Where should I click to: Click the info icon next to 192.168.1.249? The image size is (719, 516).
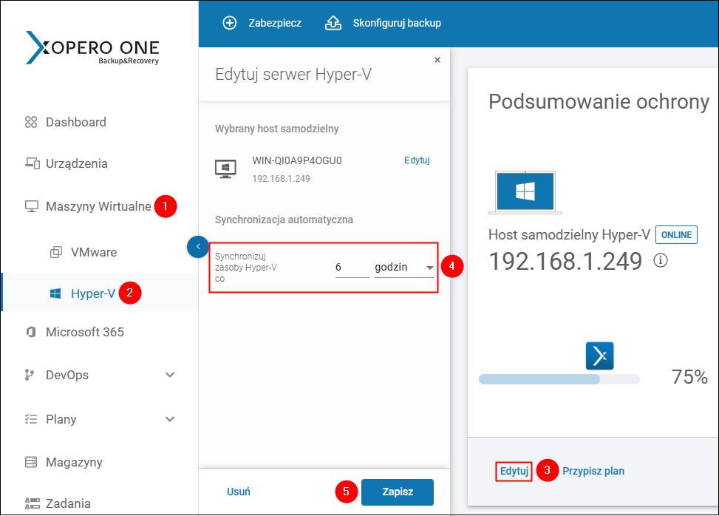point(661,260)
